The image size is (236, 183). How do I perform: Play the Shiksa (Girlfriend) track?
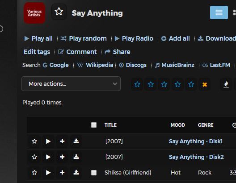(x=48, y=172)
